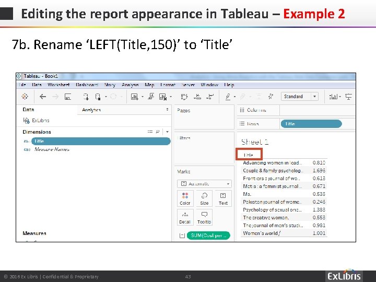Click the Clear sheet icon

click(x=163, y=97)
